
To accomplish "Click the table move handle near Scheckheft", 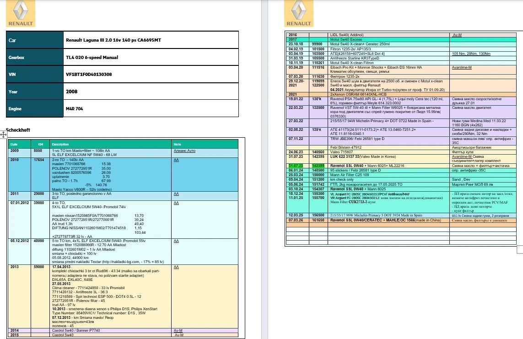I will point(3,135).
